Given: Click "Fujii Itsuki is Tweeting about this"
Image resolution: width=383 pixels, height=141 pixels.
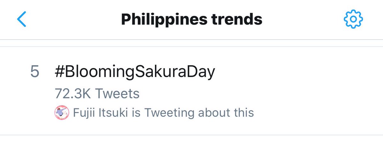Looking at the screenshot, I should click(x=163, y=113).
